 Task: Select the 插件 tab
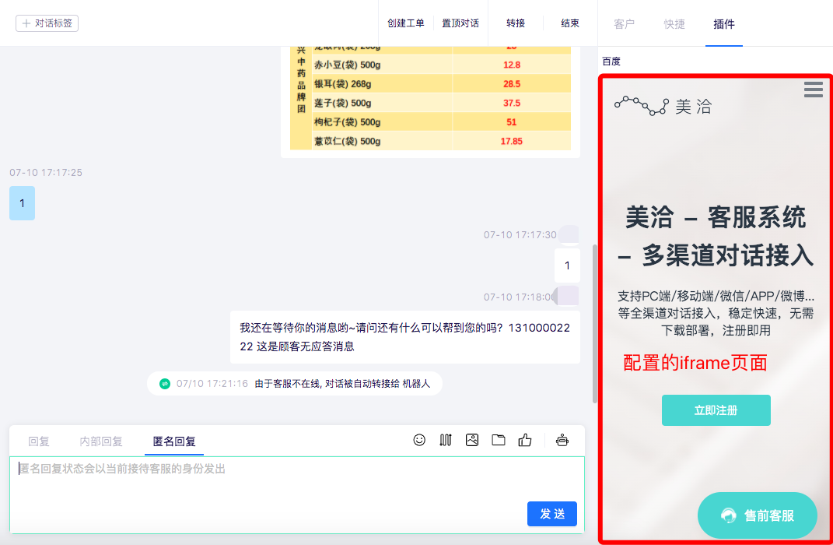click(x=724, y=24)
